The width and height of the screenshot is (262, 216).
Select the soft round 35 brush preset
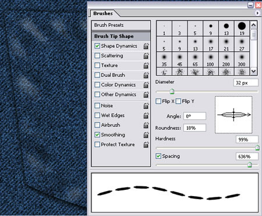[x=164, y=59]
